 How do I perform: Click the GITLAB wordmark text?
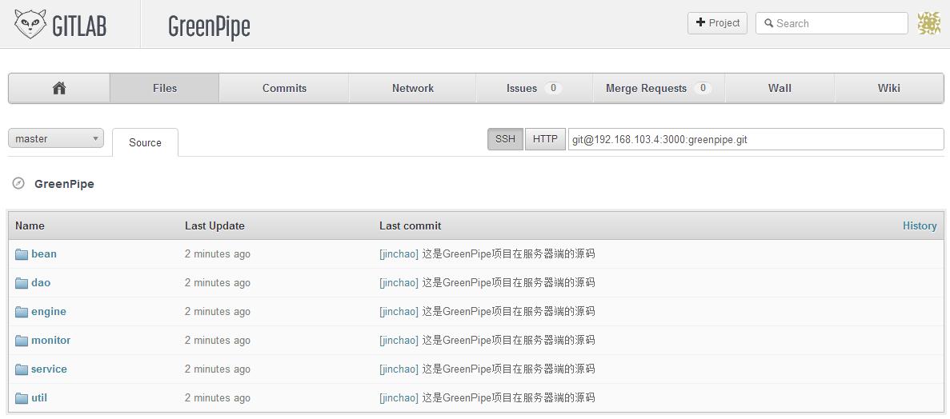pyautogui.click(x=79, y=26)
